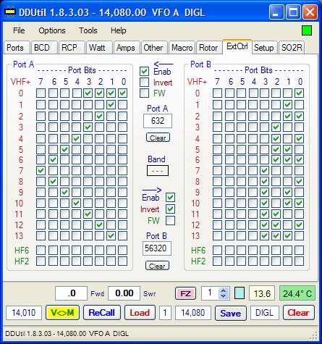
Task: Click the 13.6 voltage display
Action: 262,293
